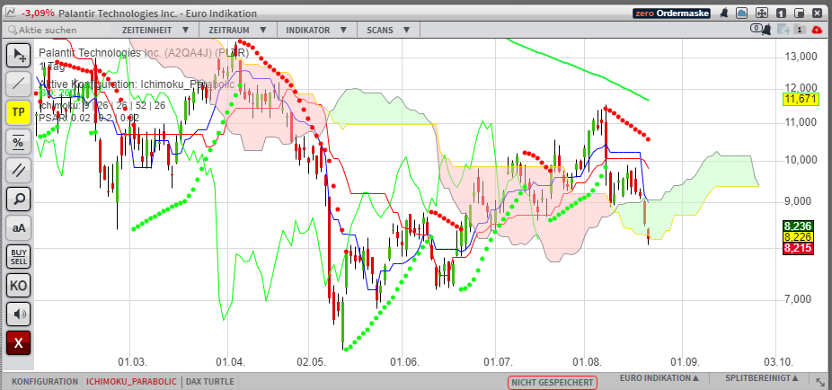
Task: Open the KONFIGURATION menu
Action: (45, 382)
